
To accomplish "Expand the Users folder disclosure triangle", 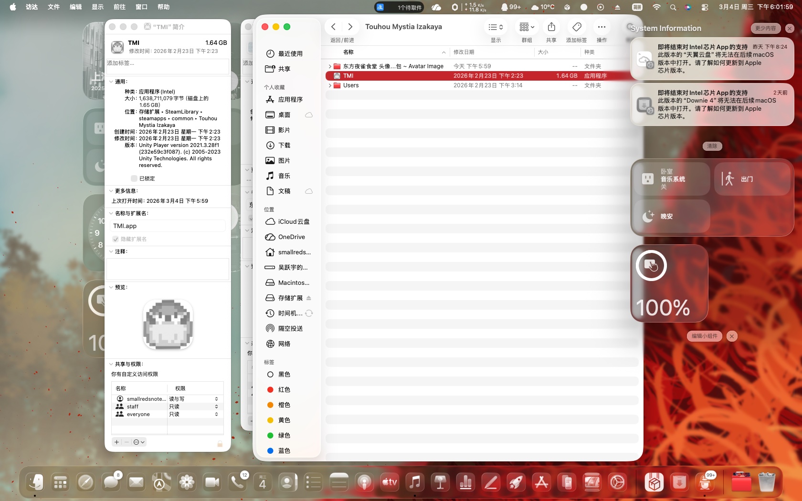I will tap(330, 85).
